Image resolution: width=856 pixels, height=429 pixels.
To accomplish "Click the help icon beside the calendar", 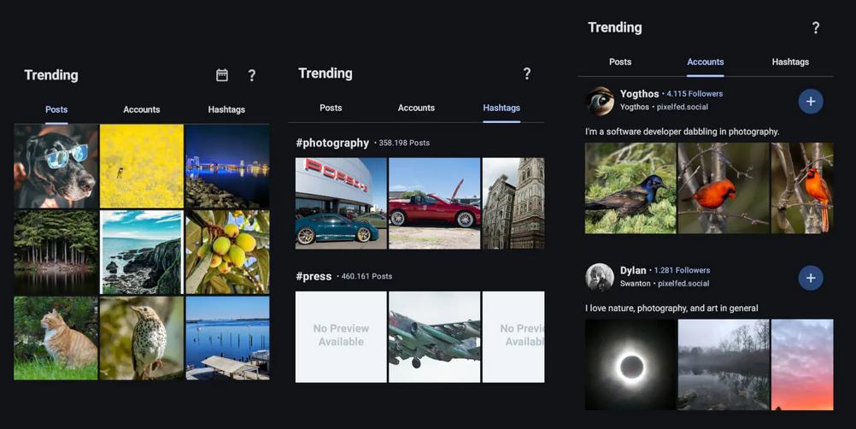I will click(251, 75).
